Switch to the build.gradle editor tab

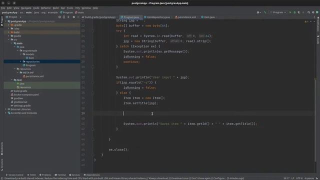point(99,17)
